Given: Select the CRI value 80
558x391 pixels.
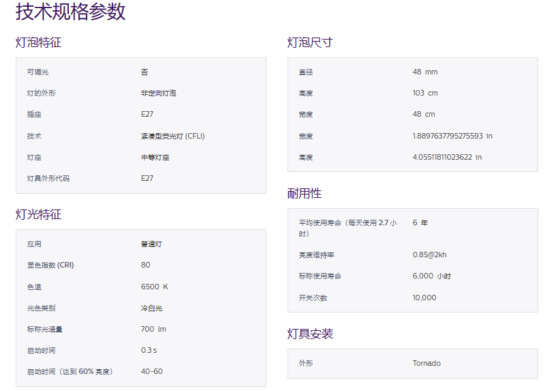Looking at the screenshot, I should (x=146, y=265).
